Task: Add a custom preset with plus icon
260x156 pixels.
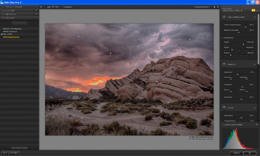Action: click(x=36, y=11)
